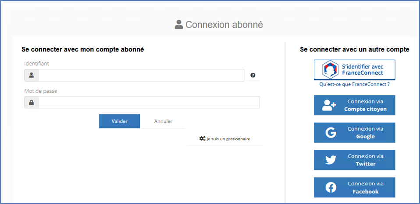Click the Twitter bird icon

tap(331, 160)
